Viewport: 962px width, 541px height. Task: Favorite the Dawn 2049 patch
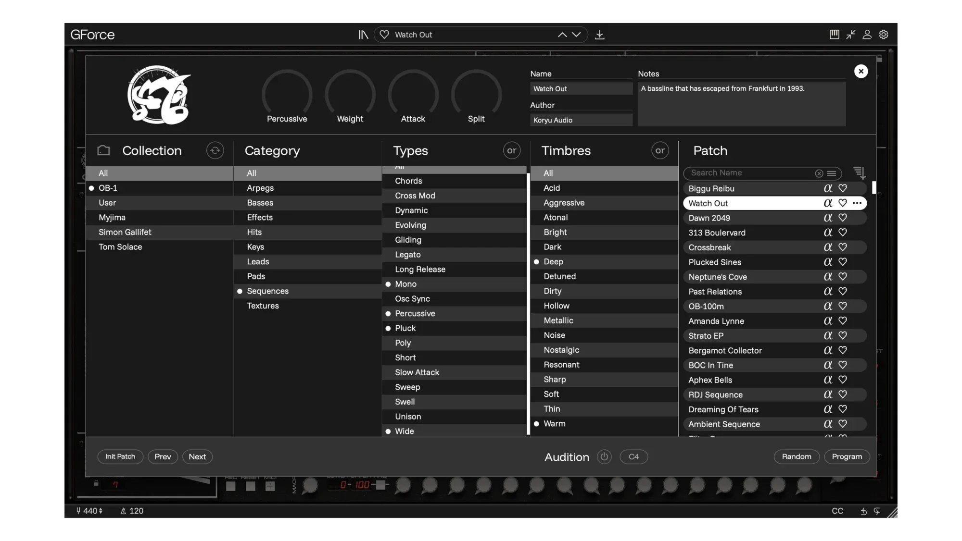click(x=843, y=218)
